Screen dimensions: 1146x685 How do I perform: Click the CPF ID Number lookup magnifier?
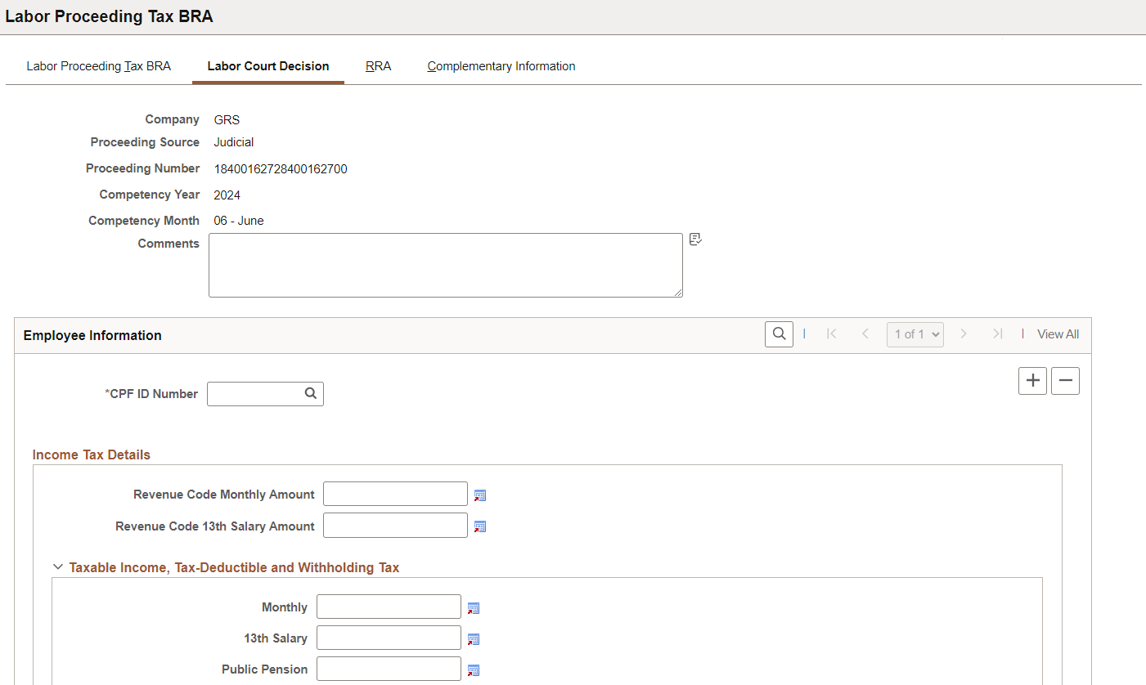click(311, 393)
